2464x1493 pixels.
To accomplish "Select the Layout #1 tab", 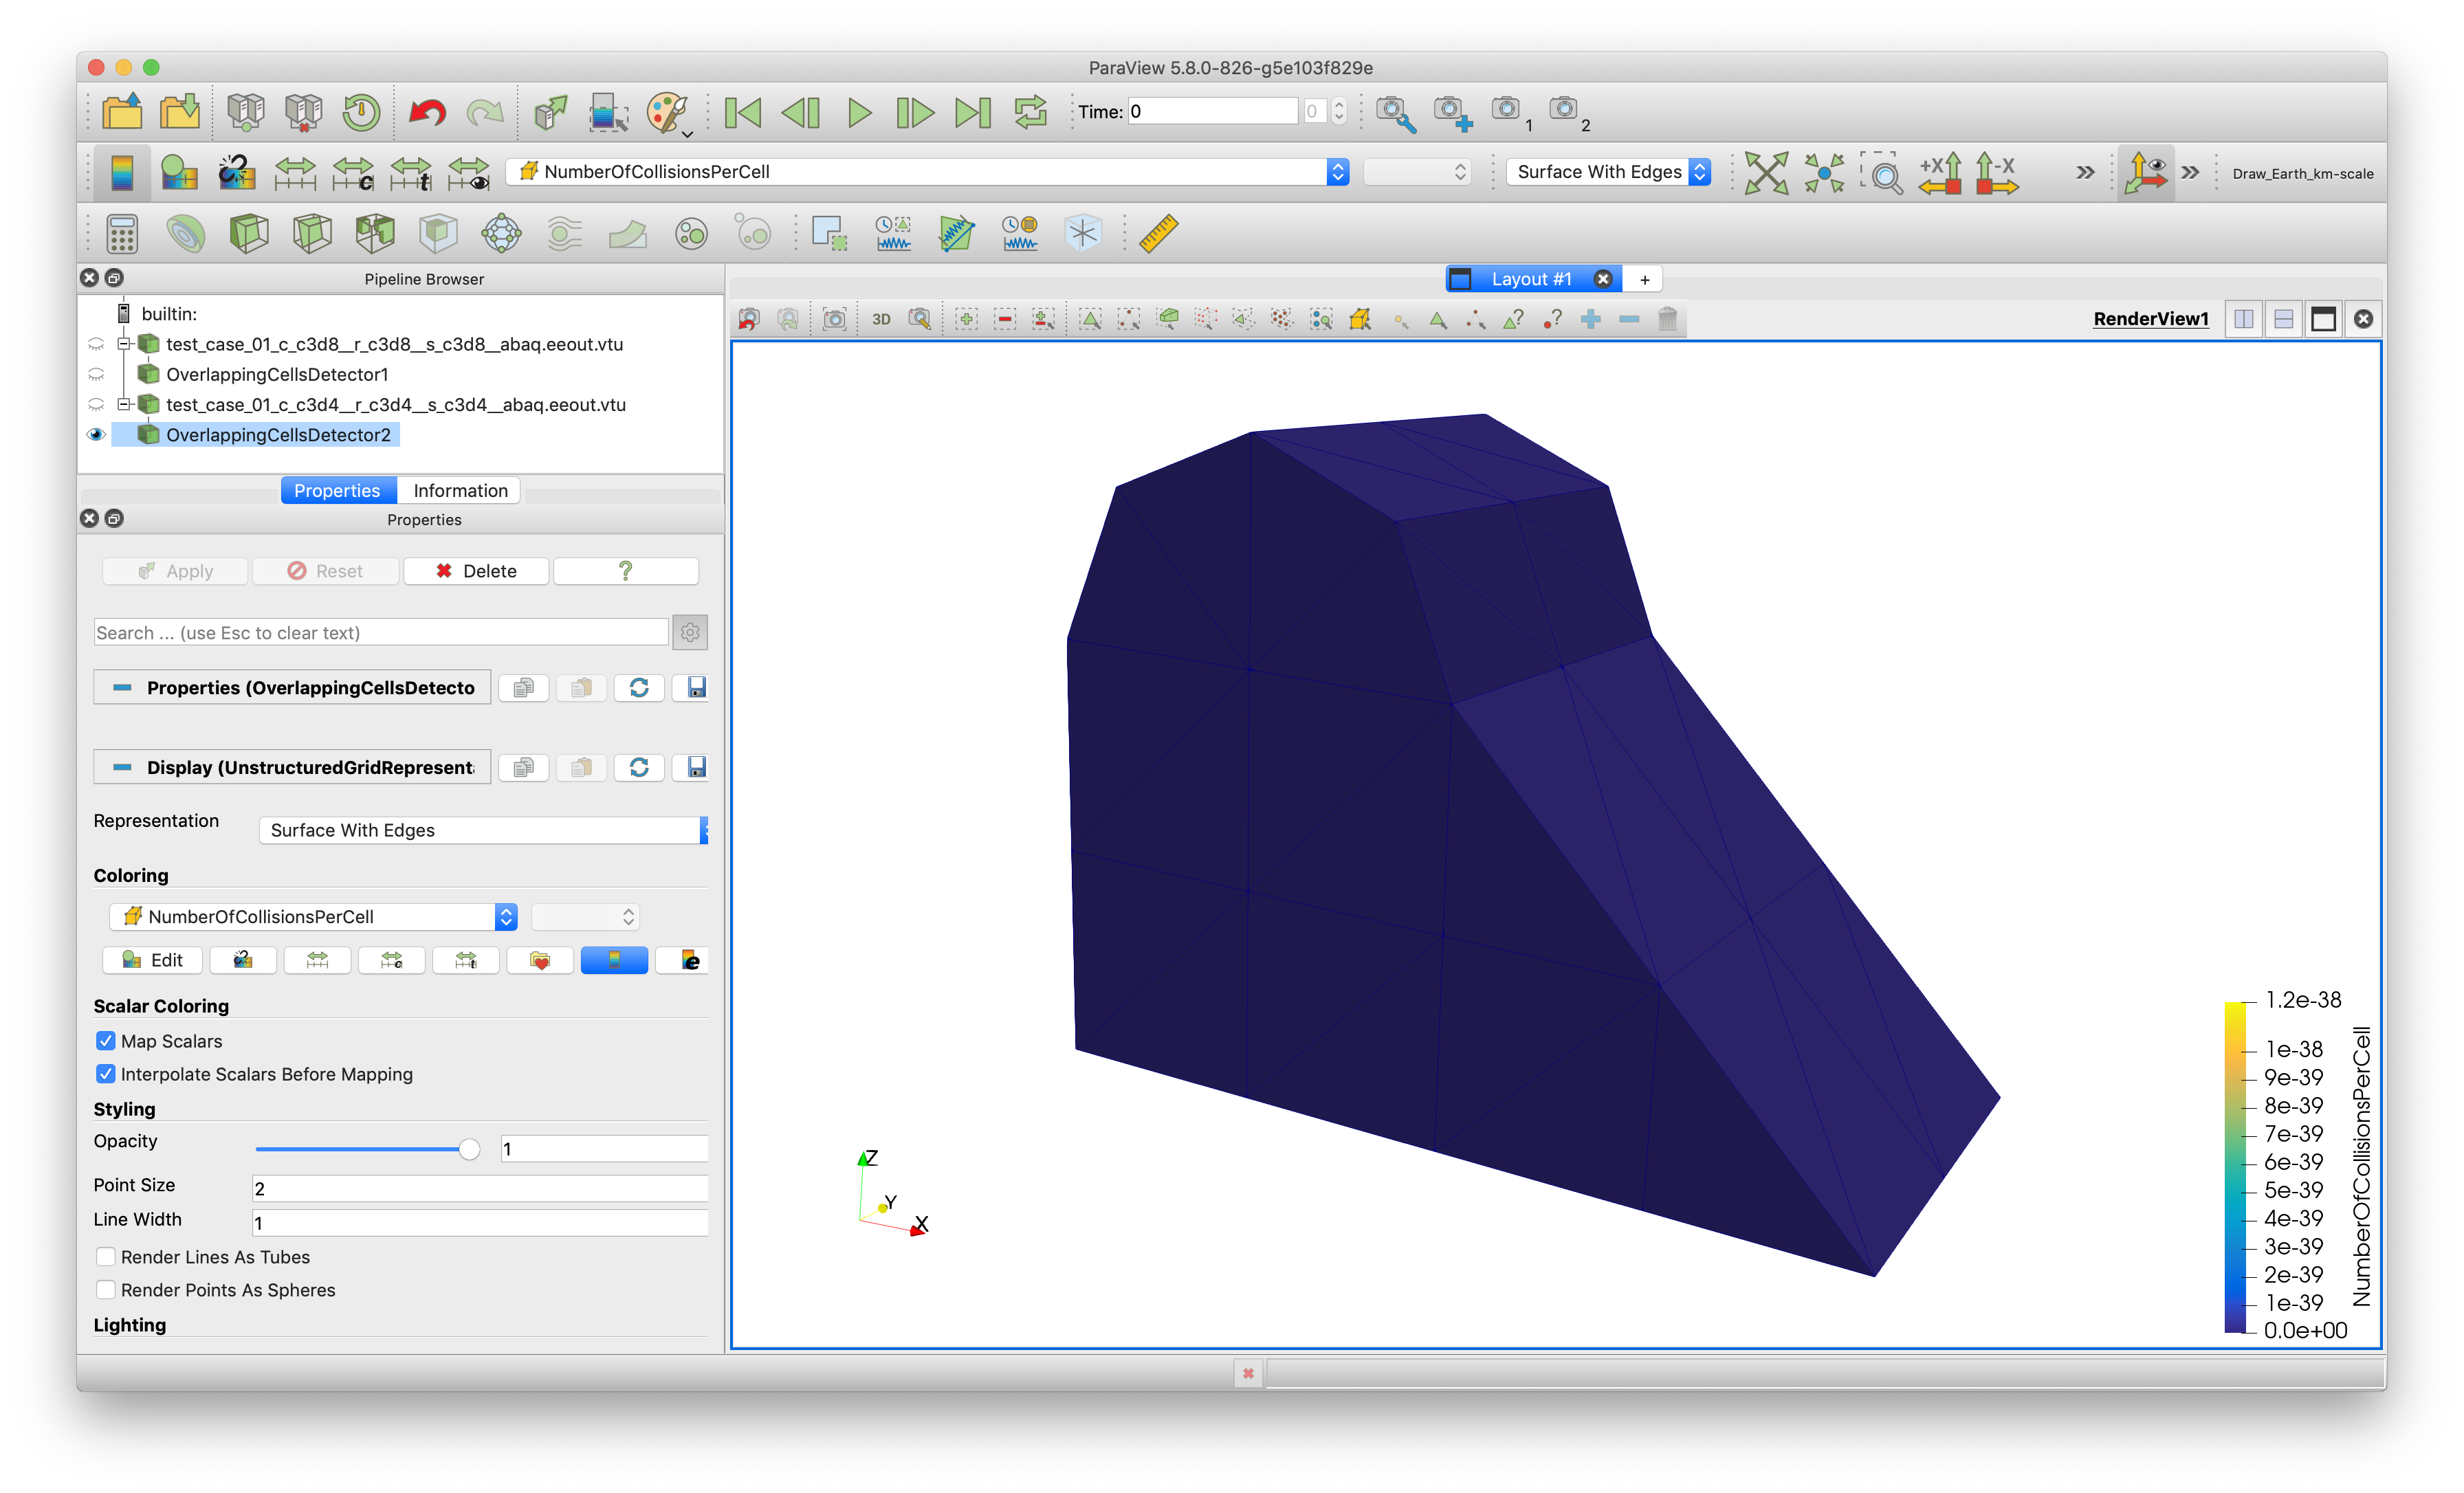I will pos(1530,280).
